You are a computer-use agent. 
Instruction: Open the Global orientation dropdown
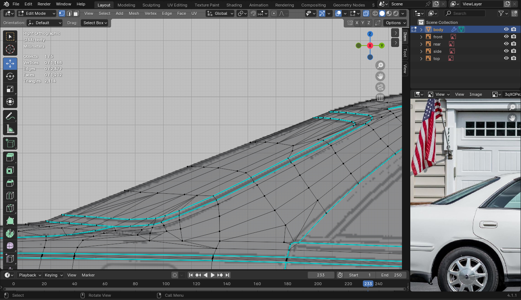click(220, 13)
